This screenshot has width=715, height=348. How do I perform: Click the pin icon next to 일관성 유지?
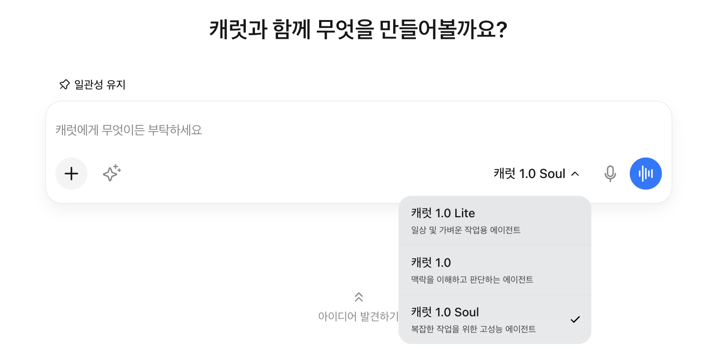pyautogui.click(x=64, y=84)
